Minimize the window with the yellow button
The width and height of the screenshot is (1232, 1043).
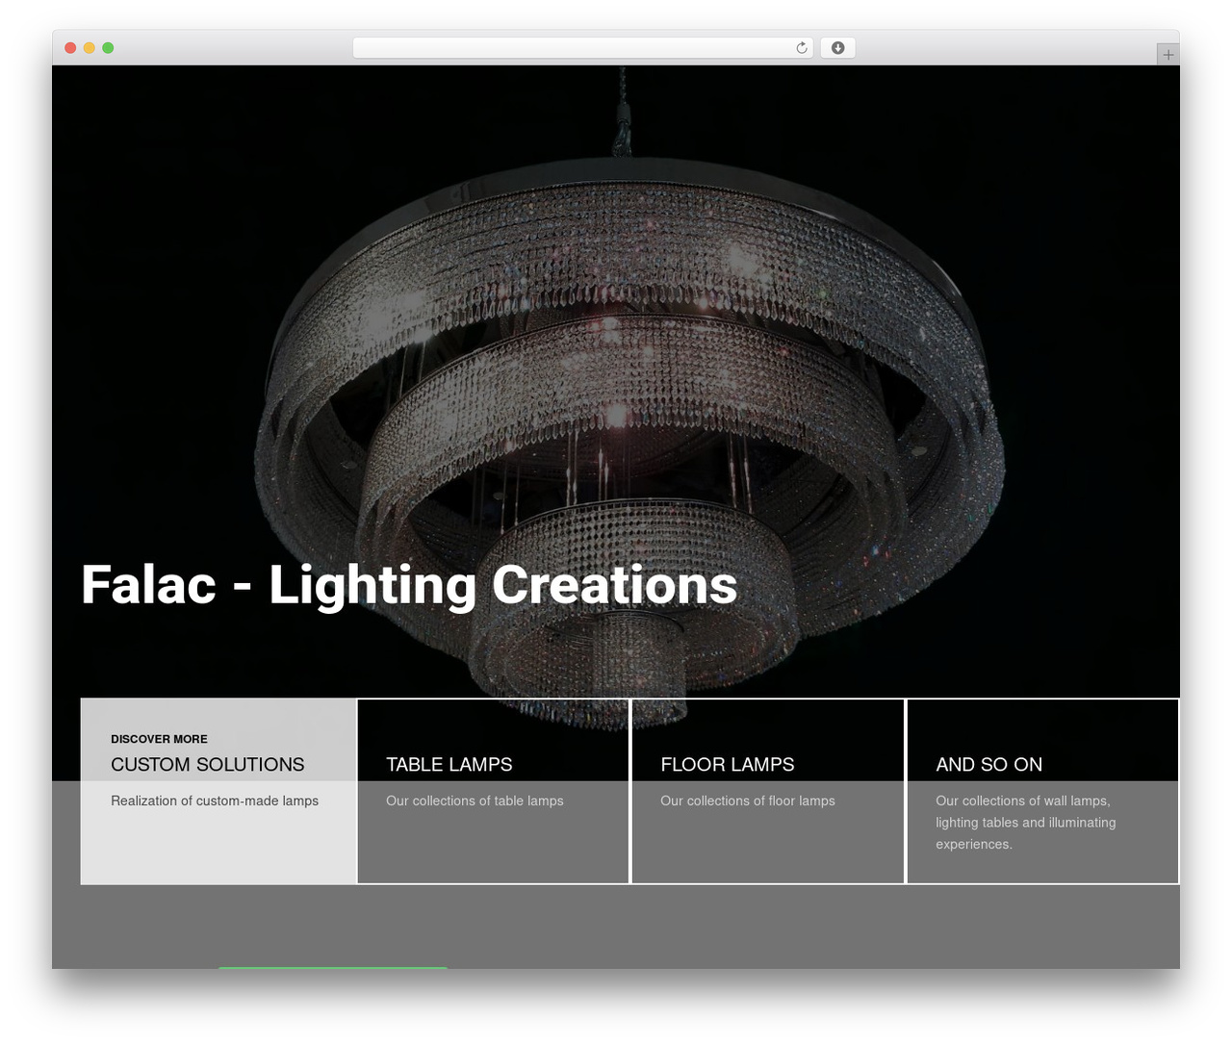pyautogui.click(x=90, y=48)
